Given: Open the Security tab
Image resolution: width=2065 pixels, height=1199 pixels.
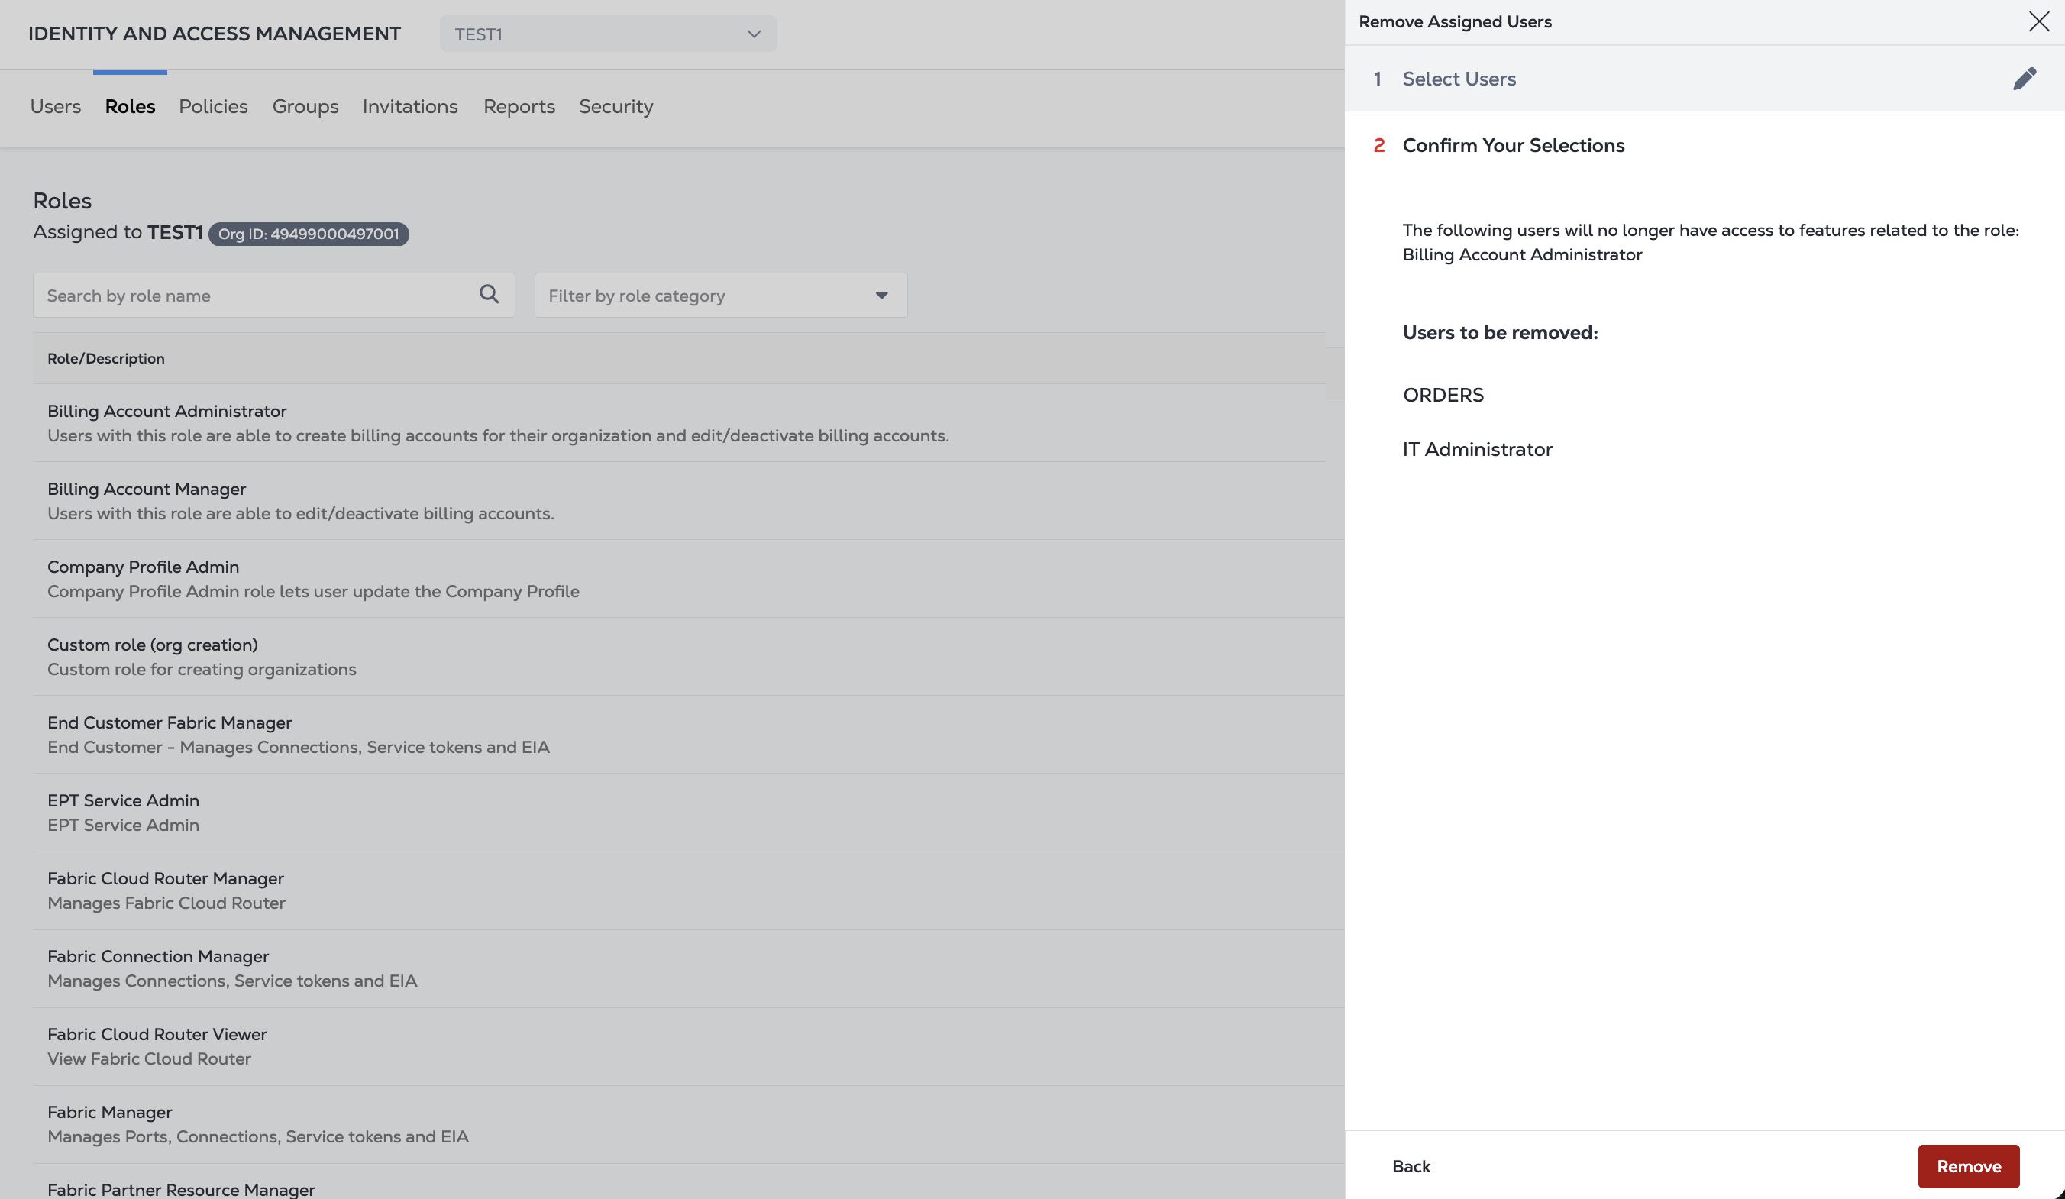Looking at the screenshot, I should (x=616, y=107).
